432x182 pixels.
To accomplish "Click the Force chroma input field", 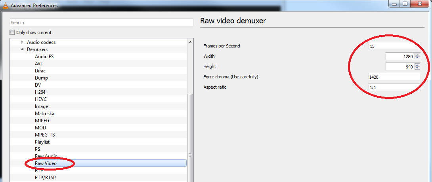I will click(394, 77).
